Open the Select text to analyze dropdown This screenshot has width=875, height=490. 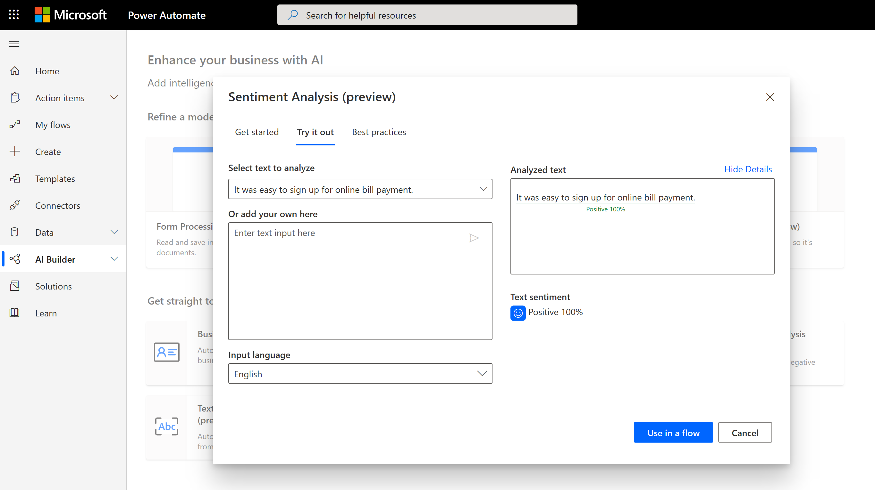tap(360, 189)
